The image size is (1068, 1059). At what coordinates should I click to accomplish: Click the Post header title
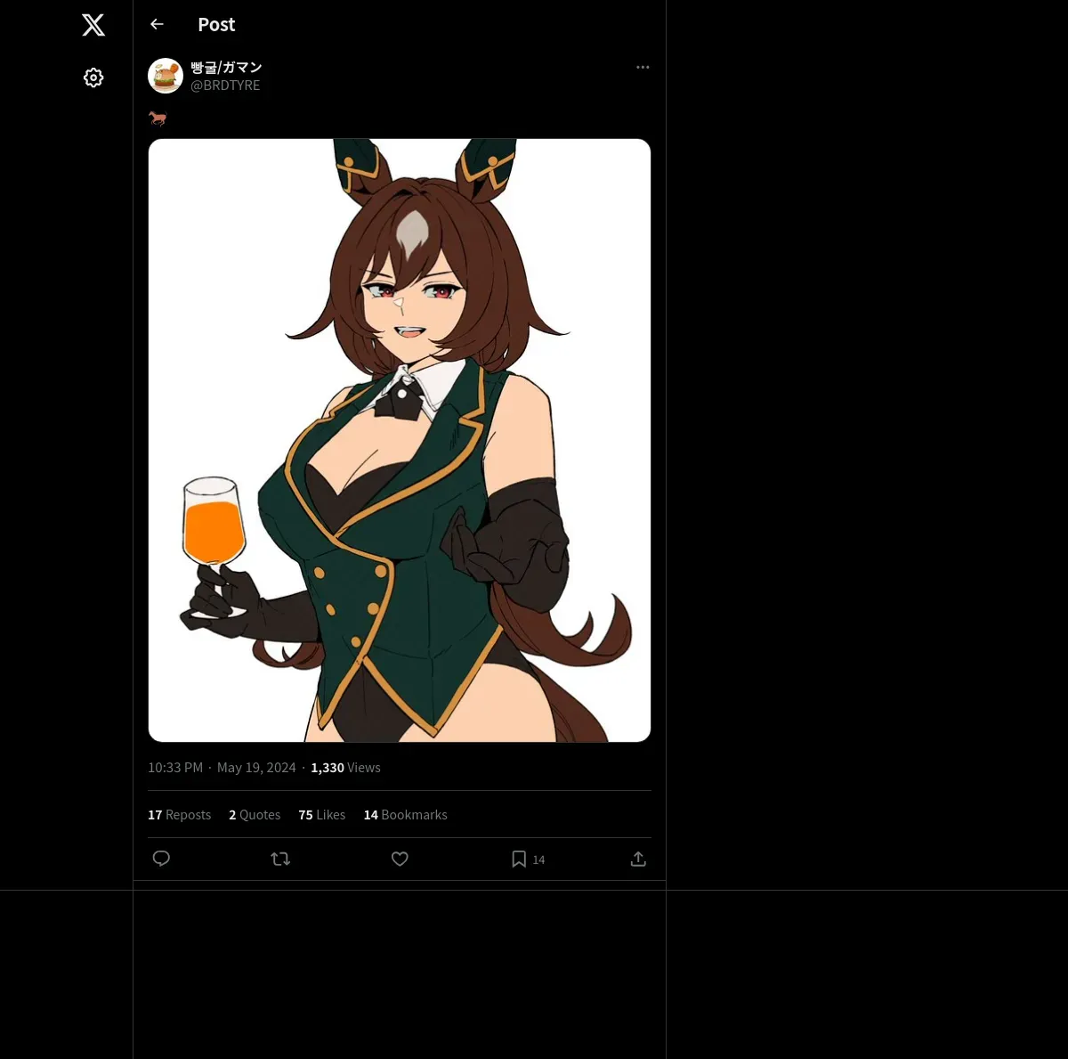[216, 25]
